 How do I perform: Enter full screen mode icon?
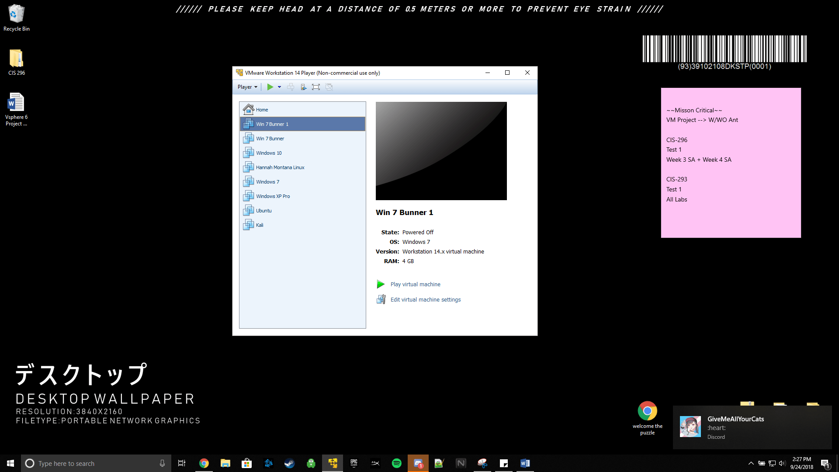316,87
